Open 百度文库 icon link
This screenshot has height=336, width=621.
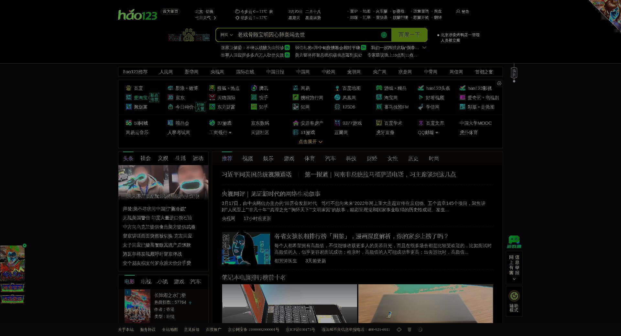tap(420, 123)
